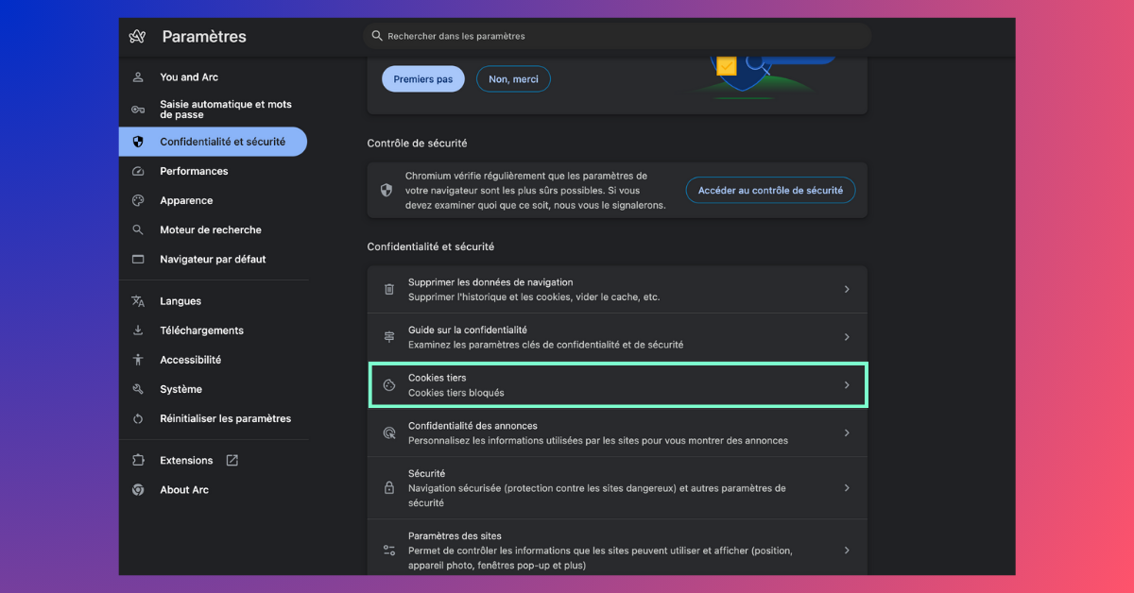
Task: Expand Confidentialité des annonces chevron
Action: tap(847, 432)
